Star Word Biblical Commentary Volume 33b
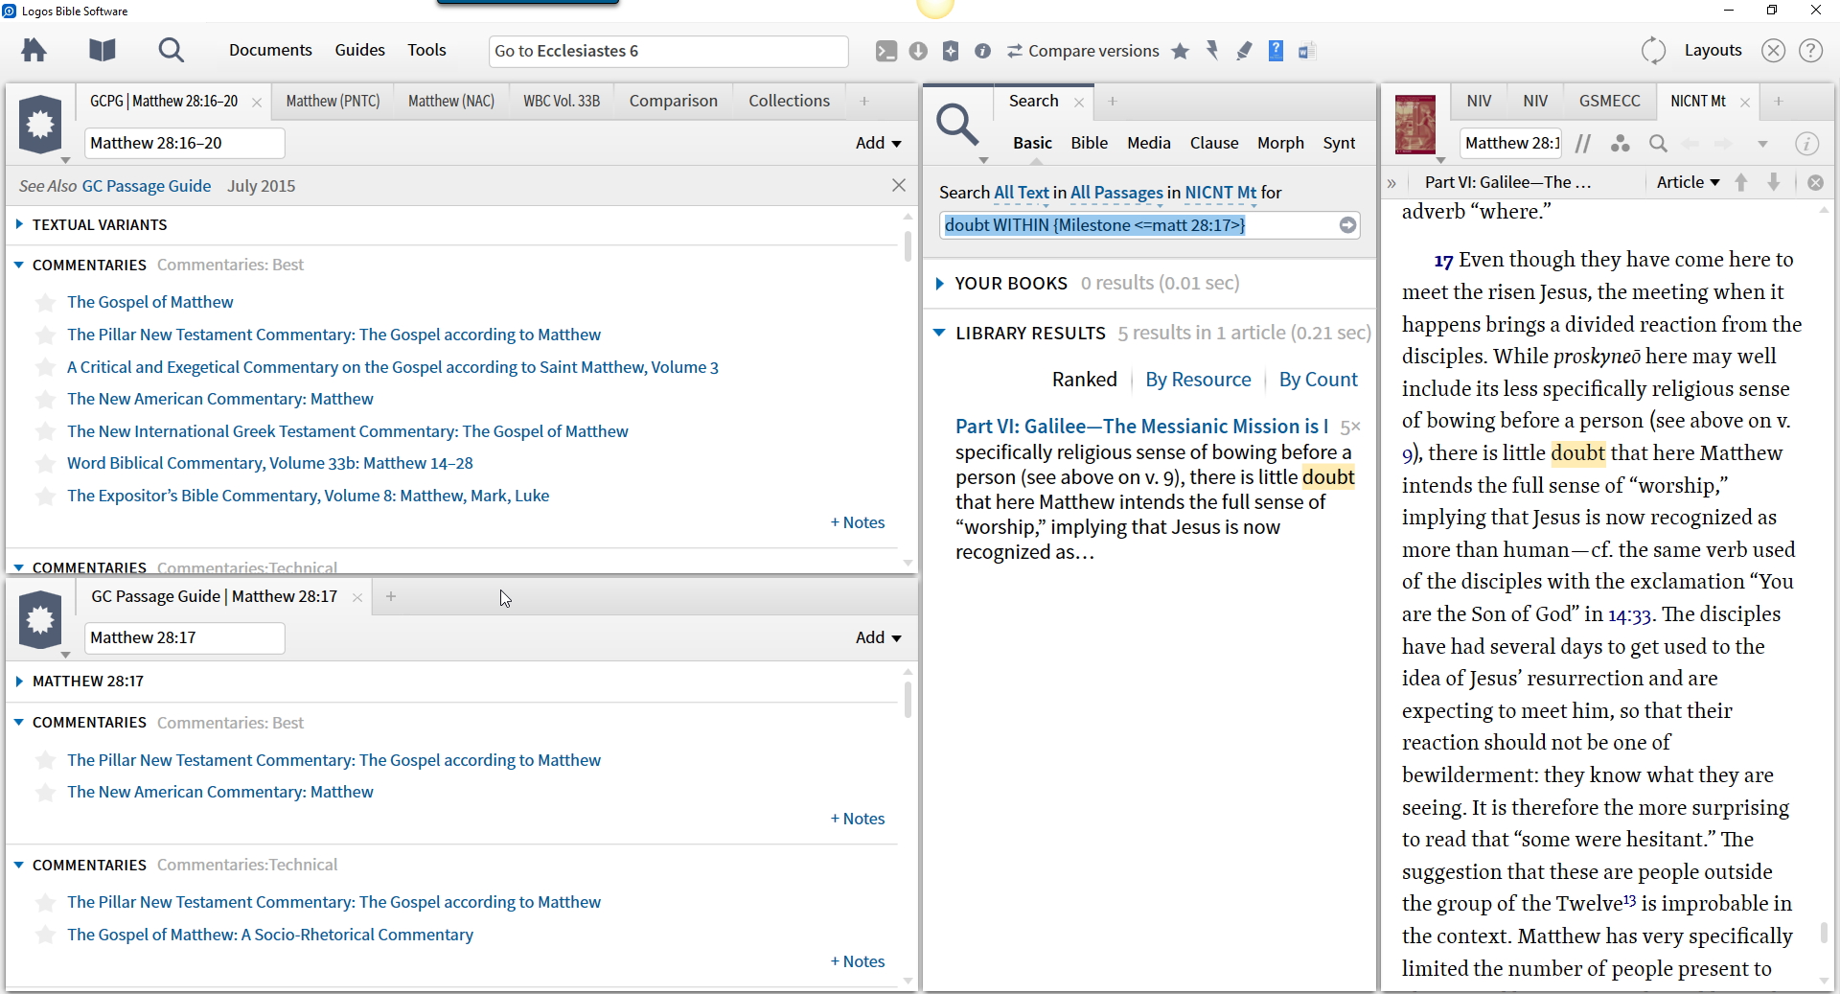This screenshot has width=1840, height=994. 45,464
